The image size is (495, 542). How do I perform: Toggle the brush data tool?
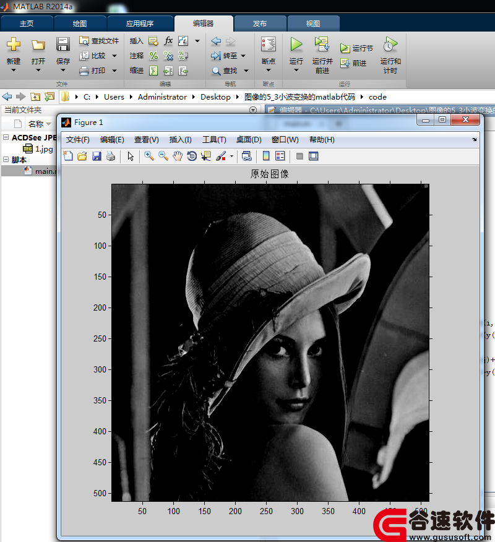(222, 156)
